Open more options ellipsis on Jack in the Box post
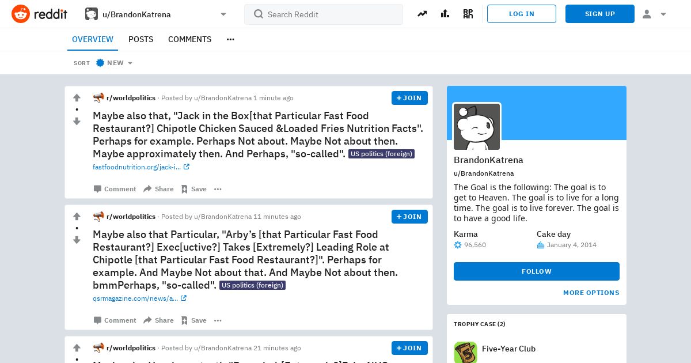Screen dimensions: 691x363 point(218,189)
